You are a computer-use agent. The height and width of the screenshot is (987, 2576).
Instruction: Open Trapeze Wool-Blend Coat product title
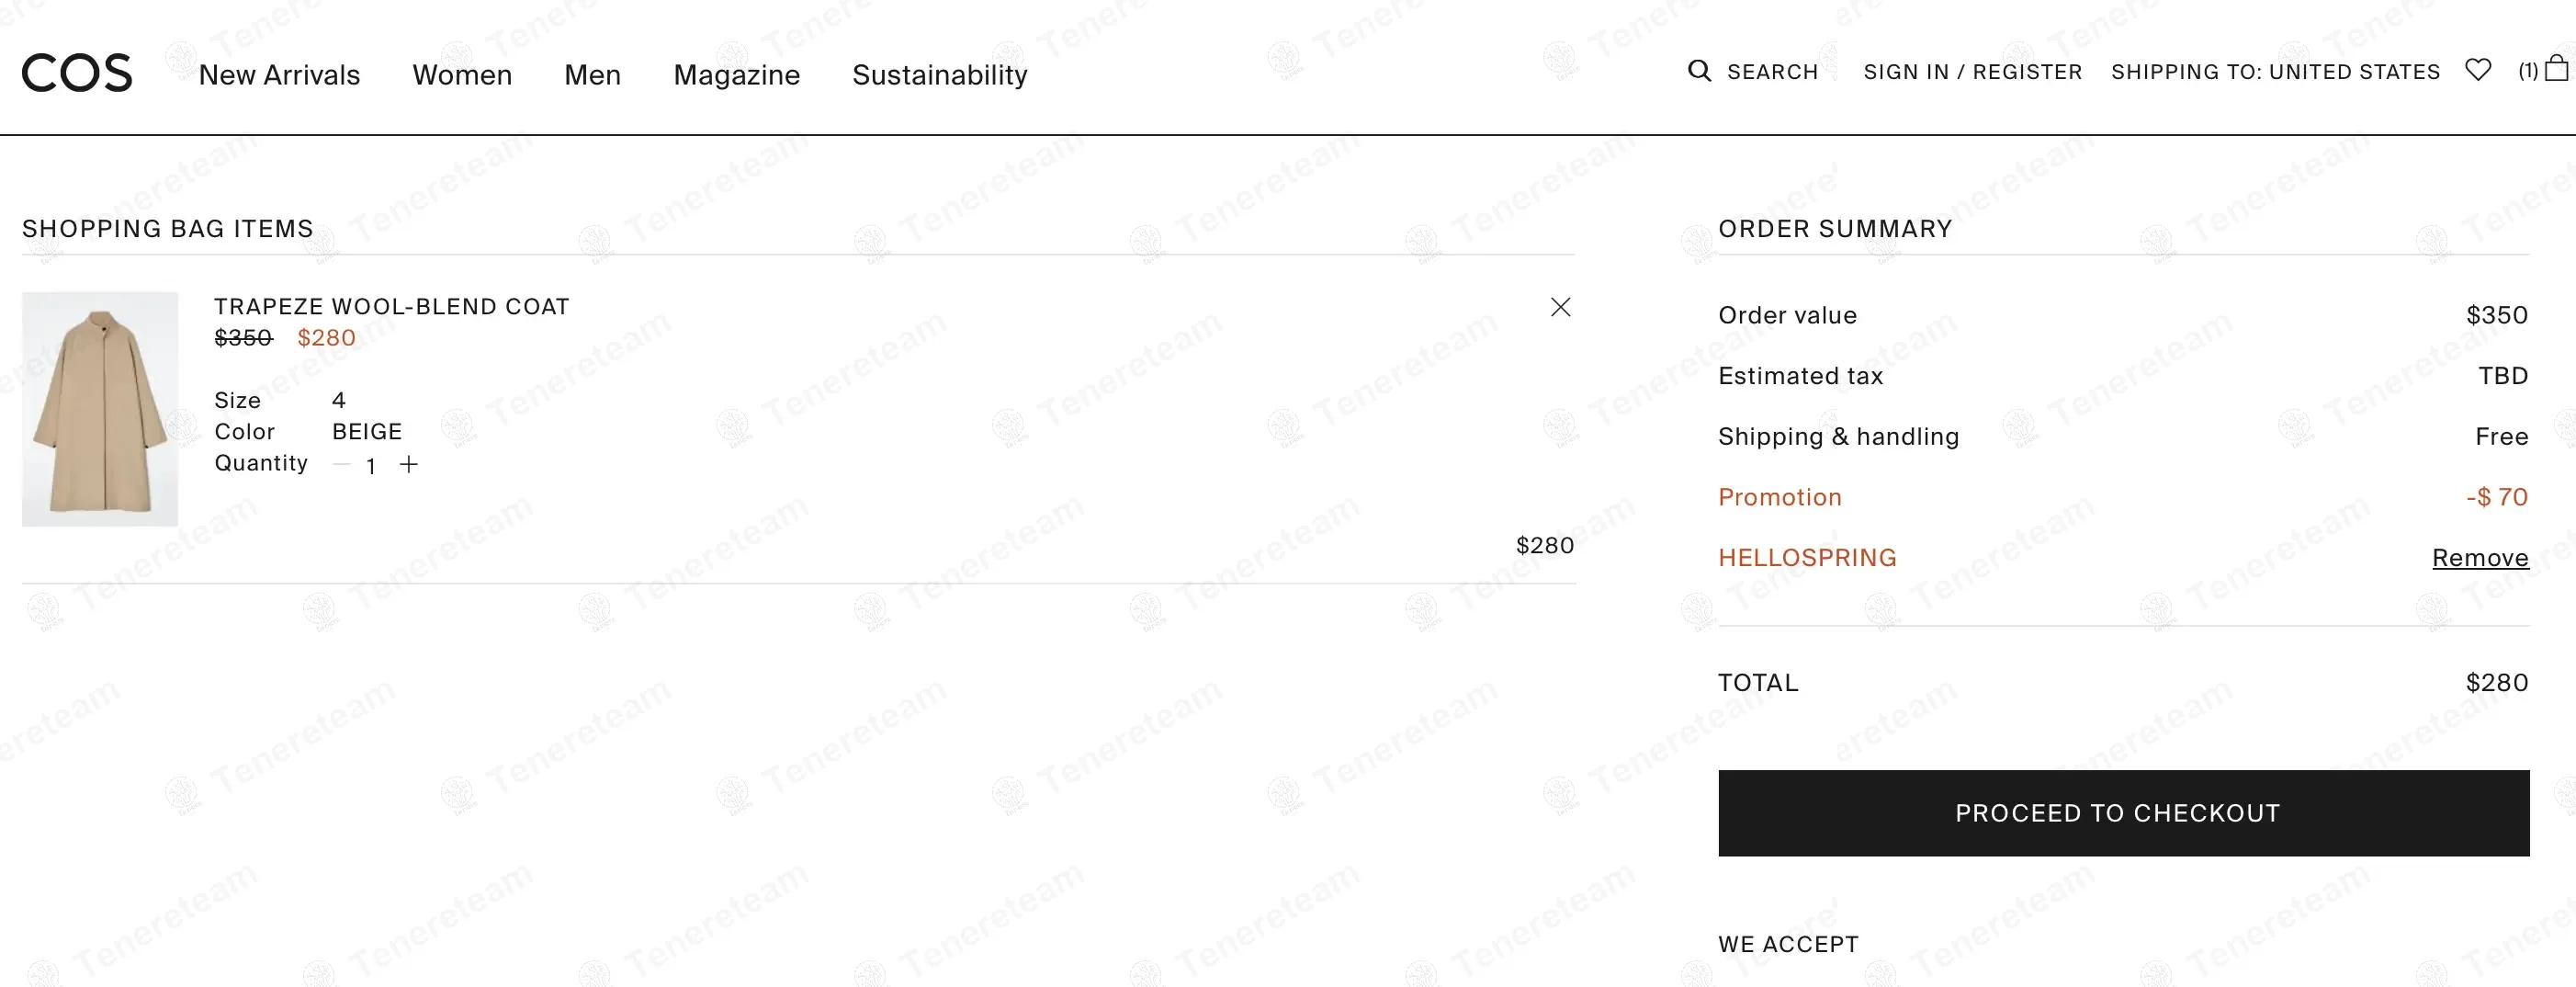(x=391, y=307)
